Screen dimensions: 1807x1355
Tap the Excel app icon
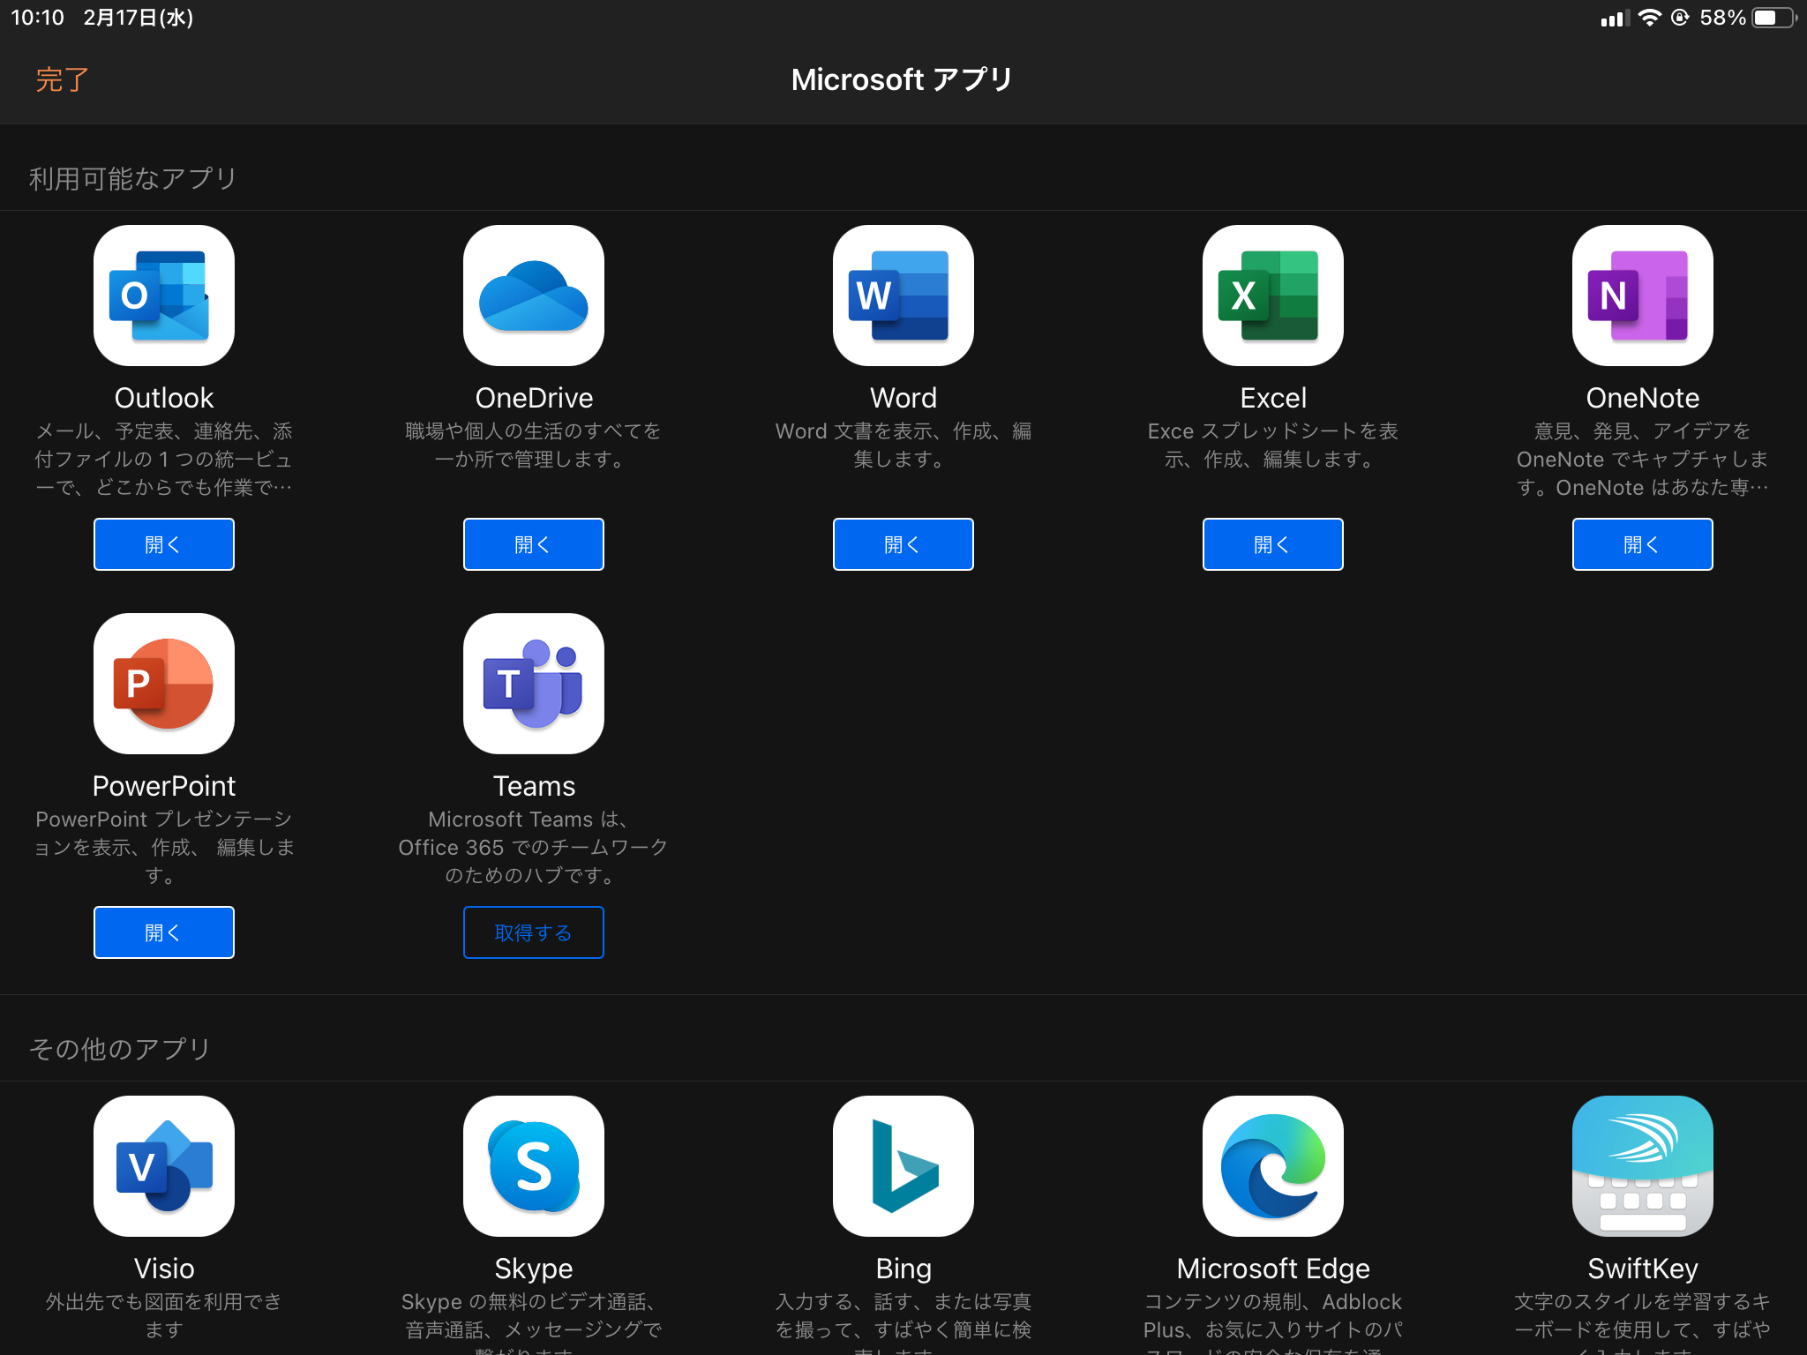pos(1272,296)
